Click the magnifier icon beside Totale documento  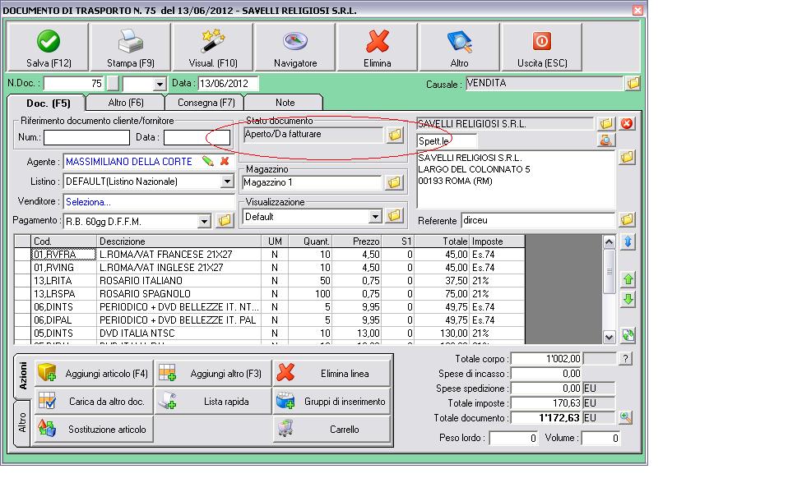point(625,418)
